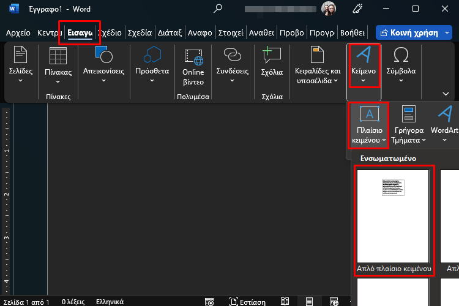Switch to Read Mode view in status bar

coord(285,301)
